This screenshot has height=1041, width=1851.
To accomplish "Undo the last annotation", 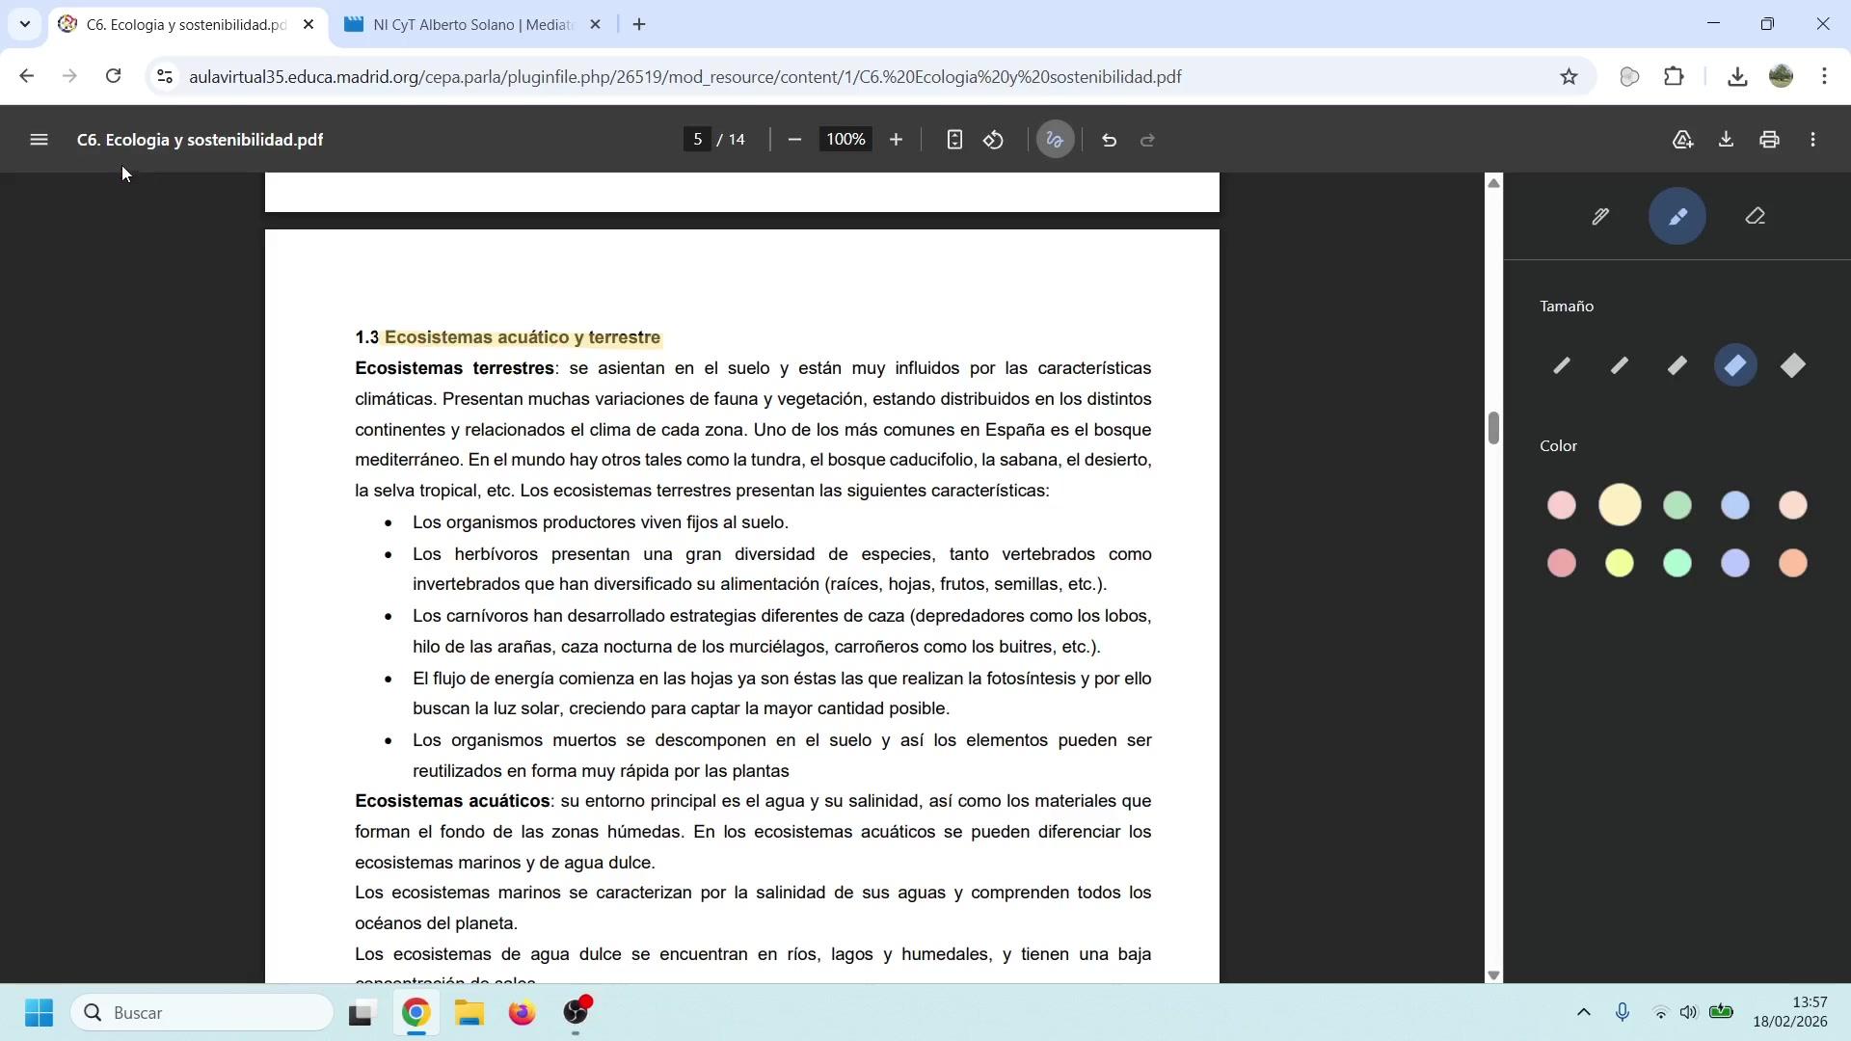I will [x=1109, y=140].
